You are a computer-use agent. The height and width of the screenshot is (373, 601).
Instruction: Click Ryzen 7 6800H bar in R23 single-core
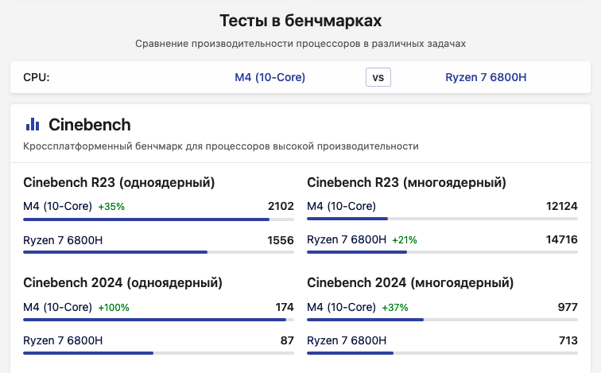(x=158, y=252)
